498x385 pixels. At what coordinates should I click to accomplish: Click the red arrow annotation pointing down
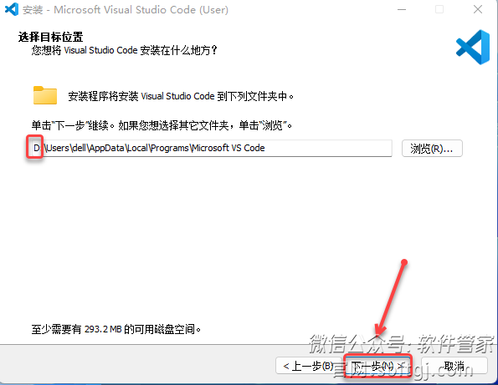click(390, 298)
